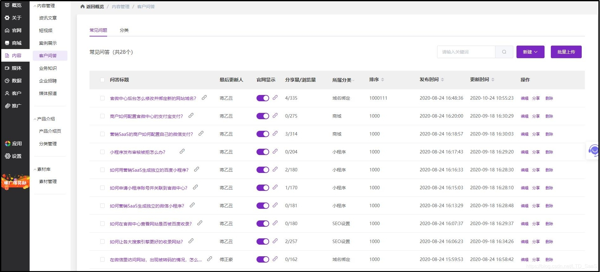This screenshot has height=272, width=600.
Task: Open 设置 gear item in sidebar
Action: (x=13, y=156)
